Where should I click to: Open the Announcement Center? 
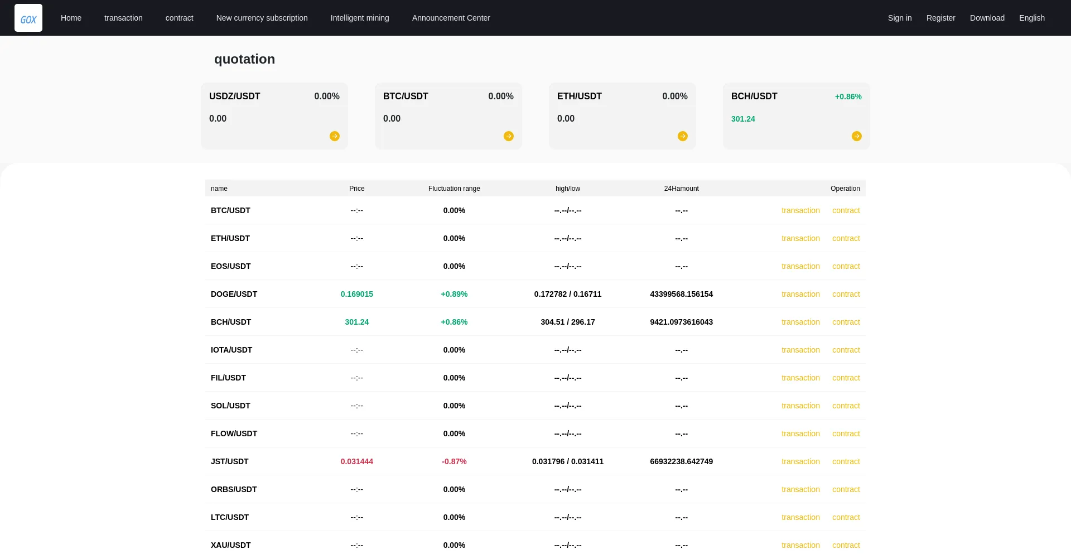coord(451,18)
